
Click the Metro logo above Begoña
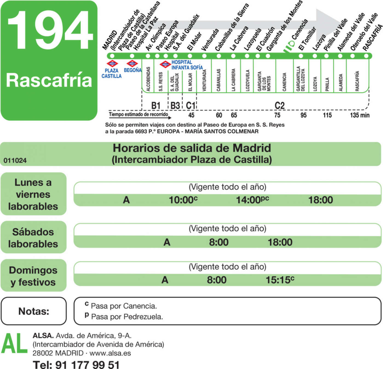click(x=132, y=64)
